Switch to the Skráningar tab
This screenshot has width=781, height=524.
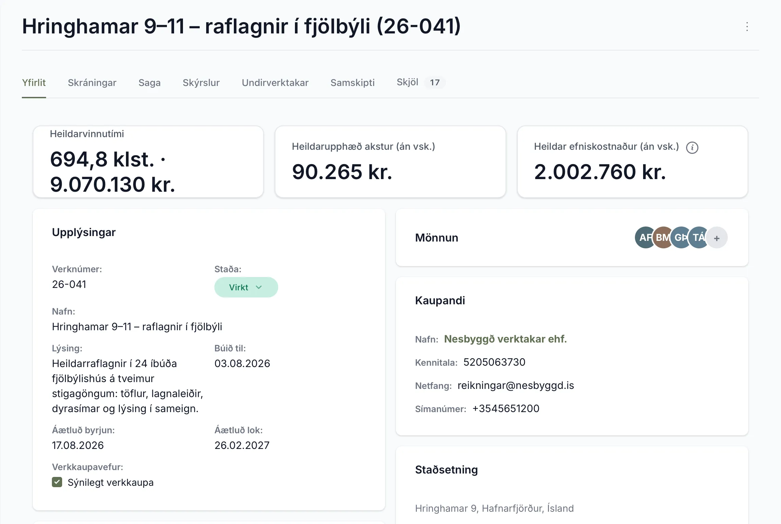92,83
